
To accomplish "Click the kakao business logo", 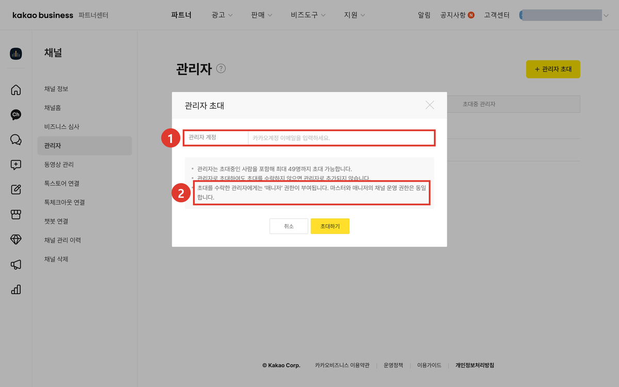I will pos(43,15).
